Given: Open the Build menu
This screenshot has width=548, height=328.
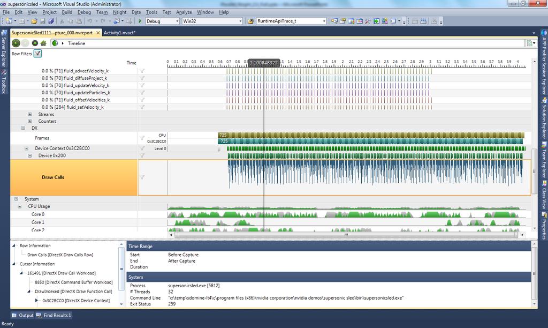Looking at the screenshot, I should coord(67,12).
